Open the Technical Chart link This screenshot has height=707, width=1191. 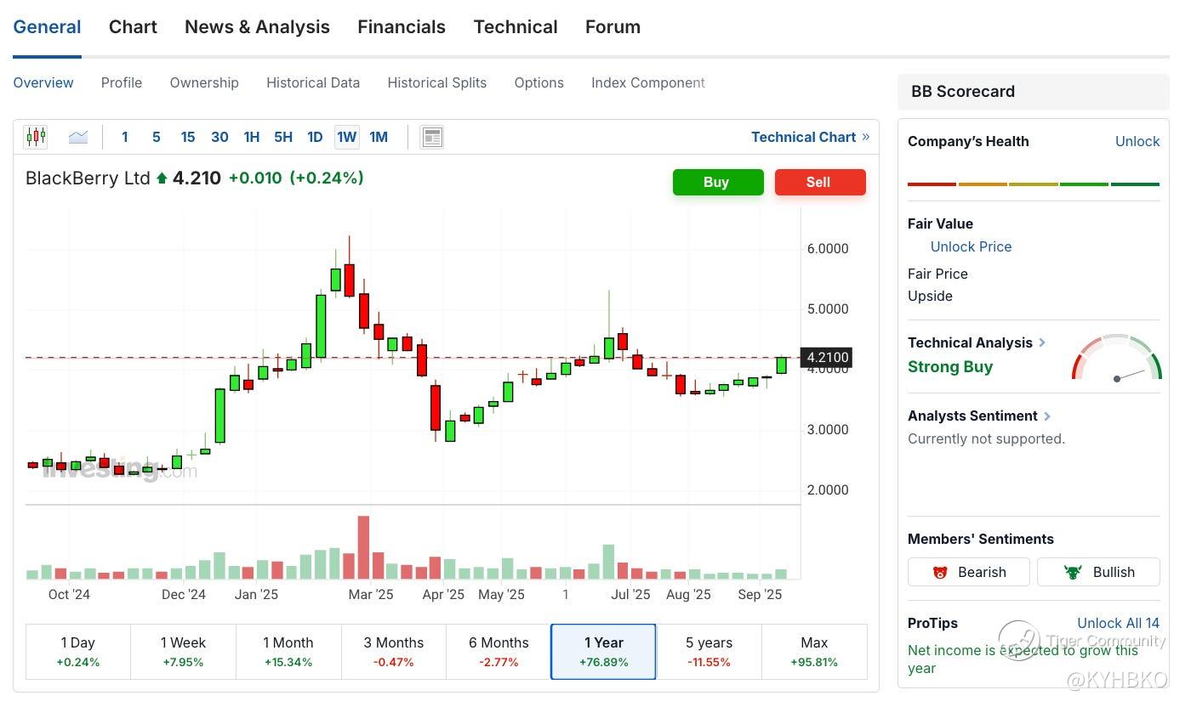(x=804, y=137)
